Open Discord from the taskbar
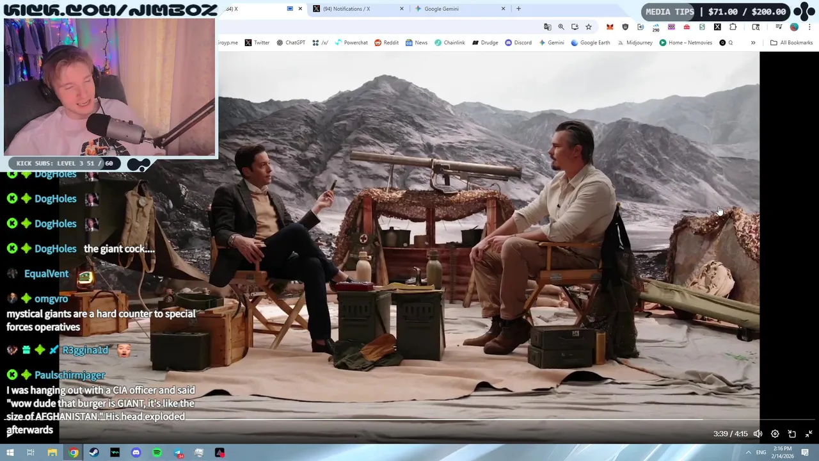Viewport: 819px width, 461px height. point(136,453)
